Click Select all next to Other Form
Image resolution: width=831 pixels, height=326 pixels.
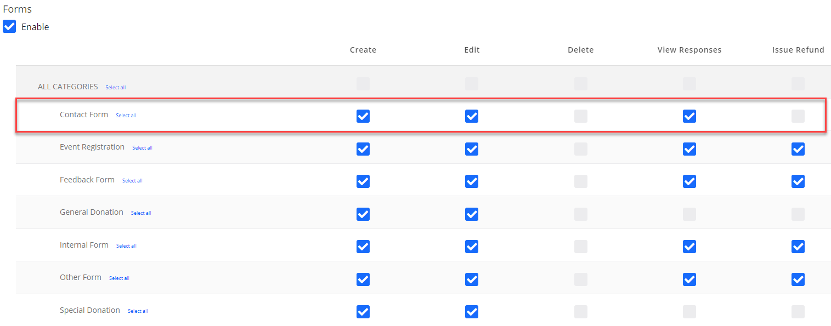[x=119, y=278]
